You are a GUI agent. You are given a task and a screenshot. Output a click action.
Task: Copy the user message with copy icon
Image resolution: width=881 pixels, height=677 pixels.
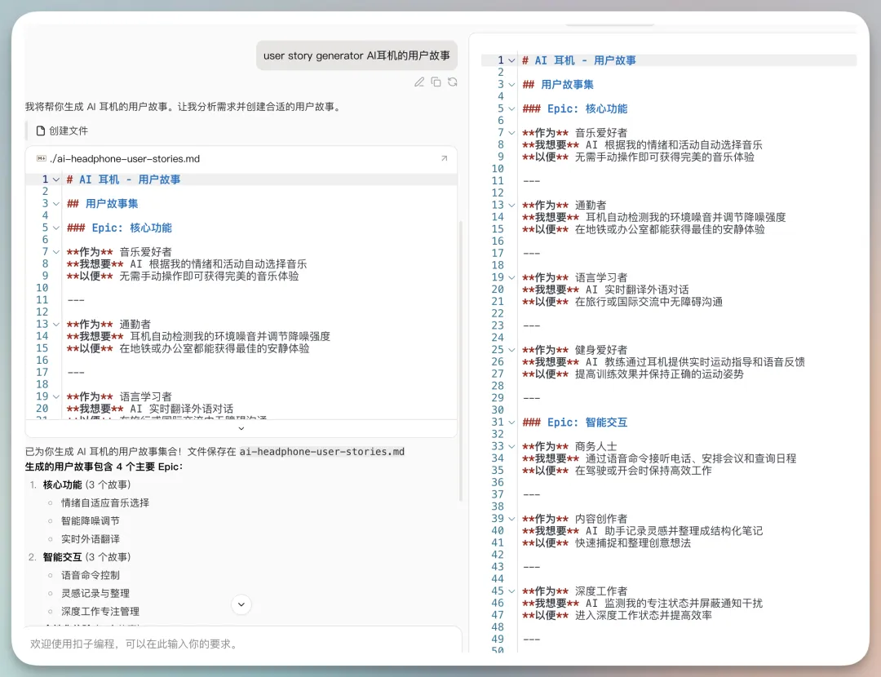[x=436, y=82]
